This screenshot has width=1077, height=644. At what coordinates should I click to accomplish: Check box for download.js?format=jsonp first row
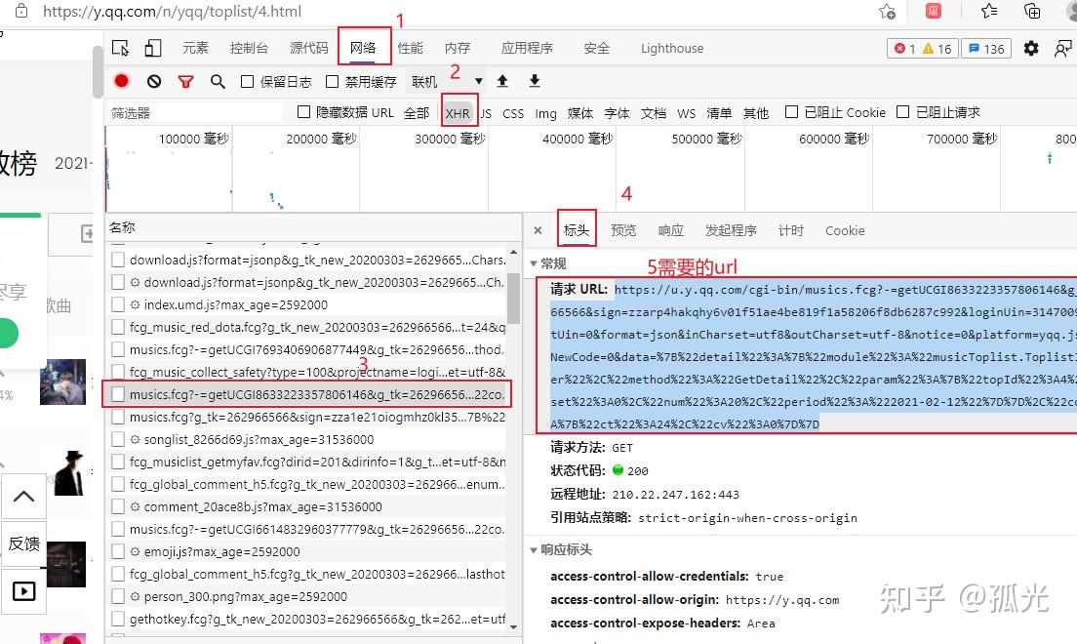pyautogui.click(x=118, y=260)
